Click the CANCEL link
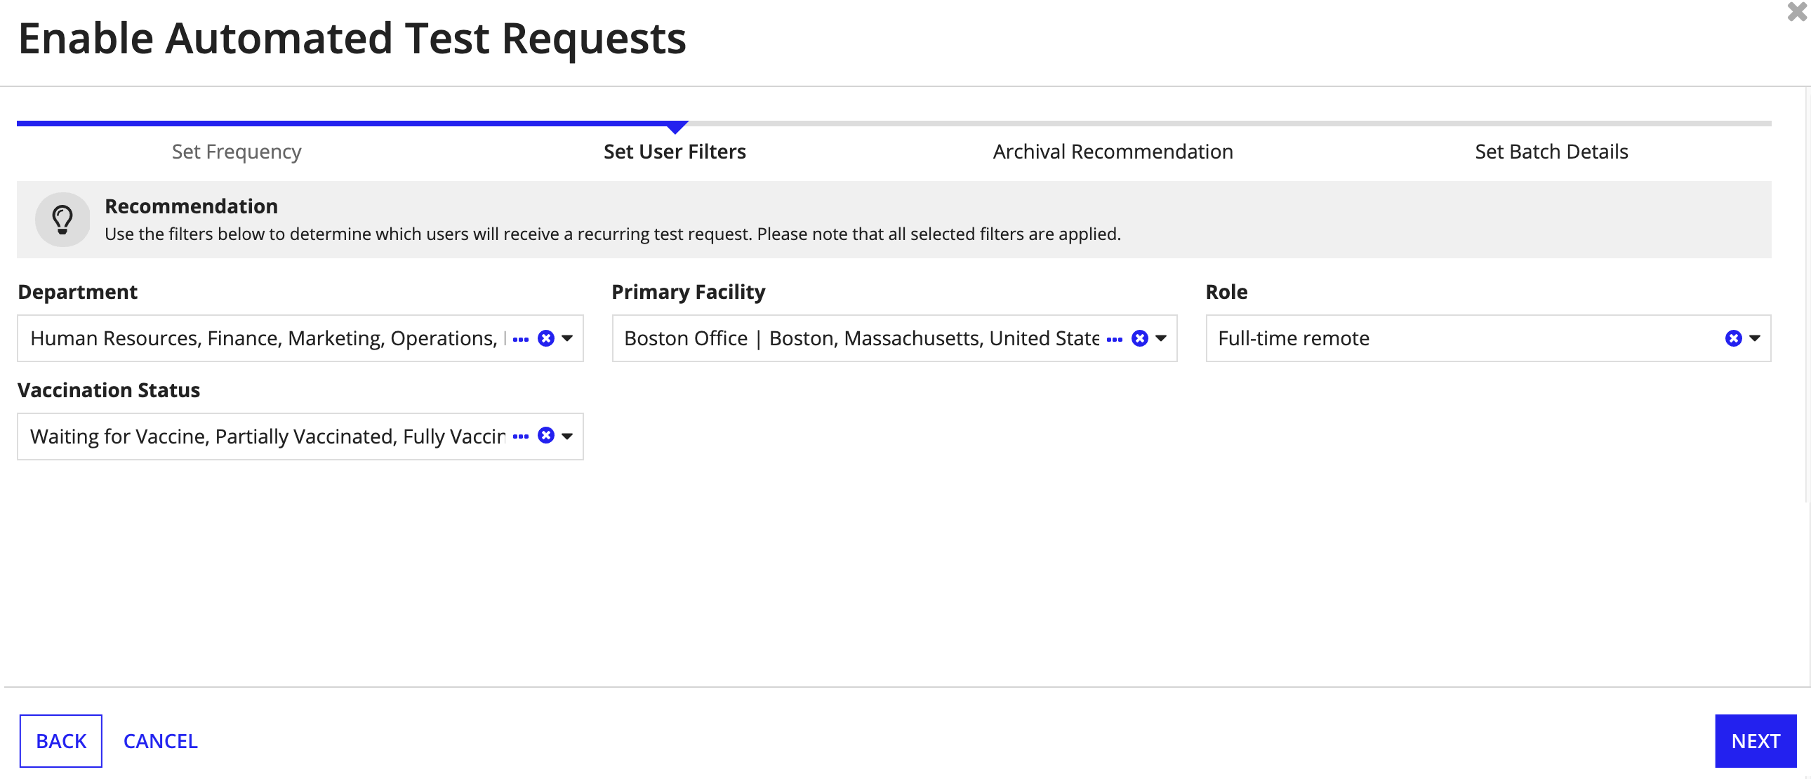This screenshot has height=779, width=1811. click(x=160, y=741)
